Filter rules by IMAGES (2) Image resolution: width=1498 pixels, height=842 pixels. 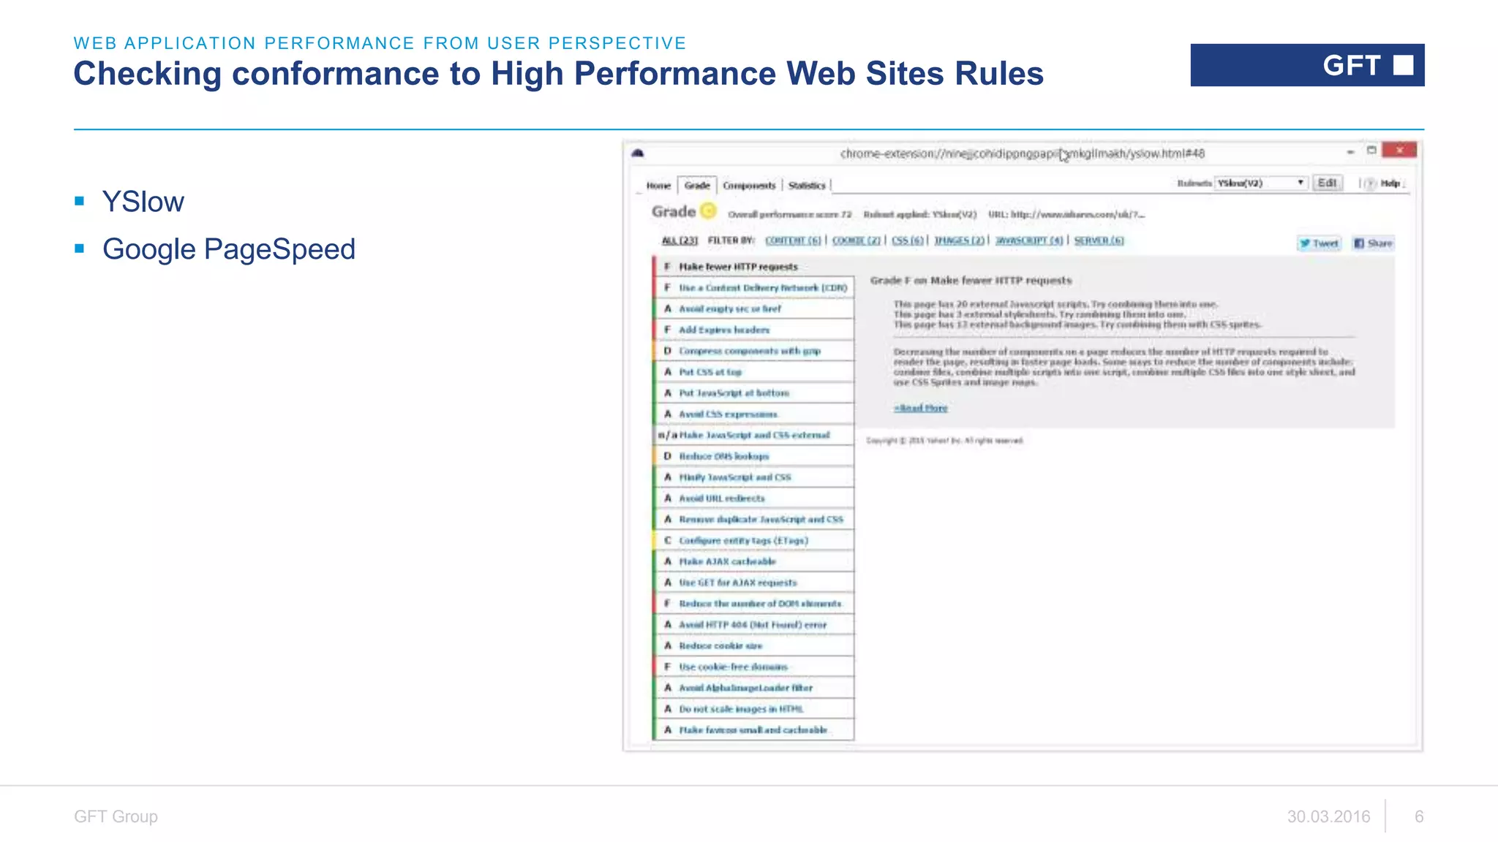(960, 240)
